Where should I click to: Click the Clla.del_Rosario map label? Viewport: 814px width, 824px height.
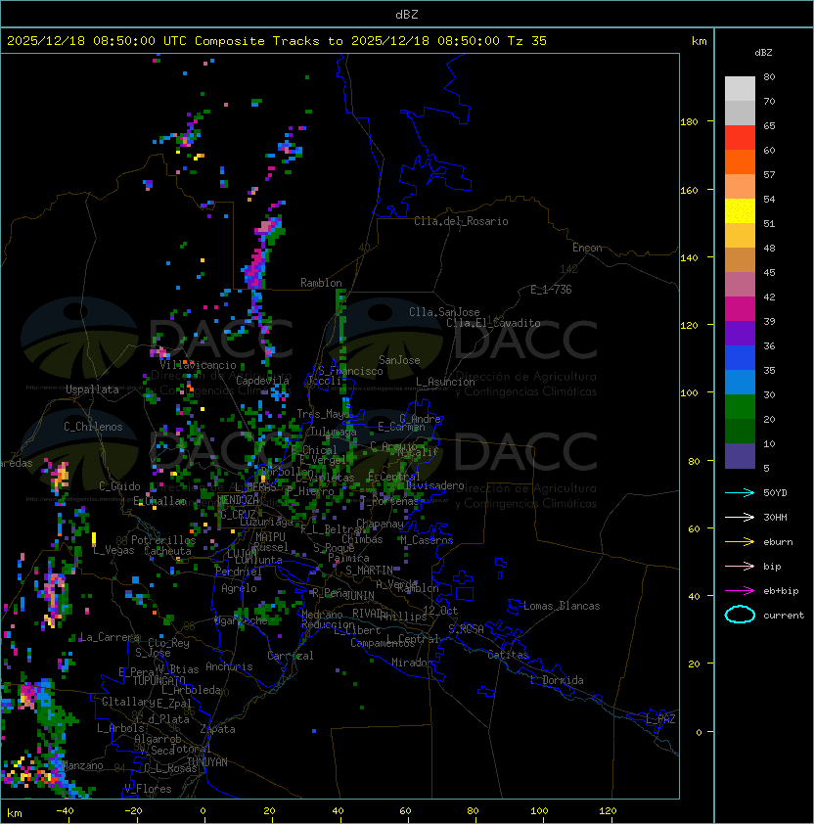pyautogui.click(x=461, y=221)
